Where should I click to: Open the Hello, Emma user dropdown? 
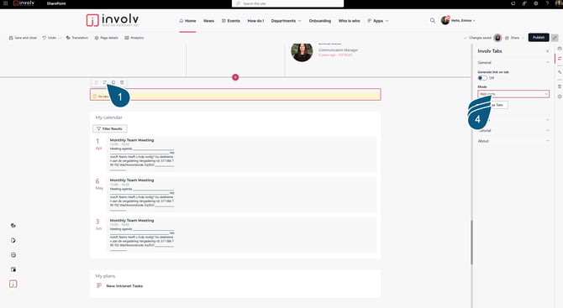[x=463, y=20]
